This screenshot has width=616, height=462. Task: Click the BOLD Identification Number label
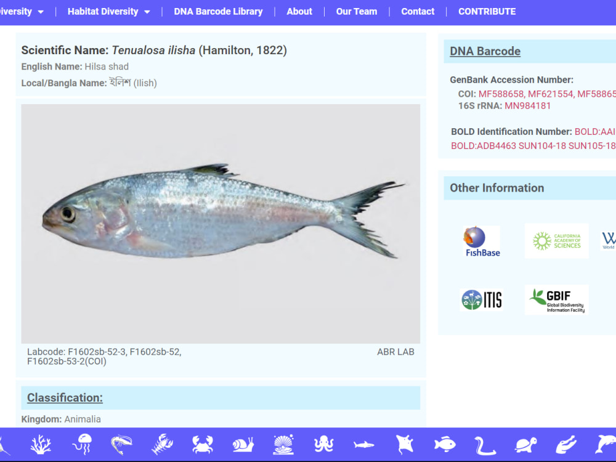(x=511, y=132)
